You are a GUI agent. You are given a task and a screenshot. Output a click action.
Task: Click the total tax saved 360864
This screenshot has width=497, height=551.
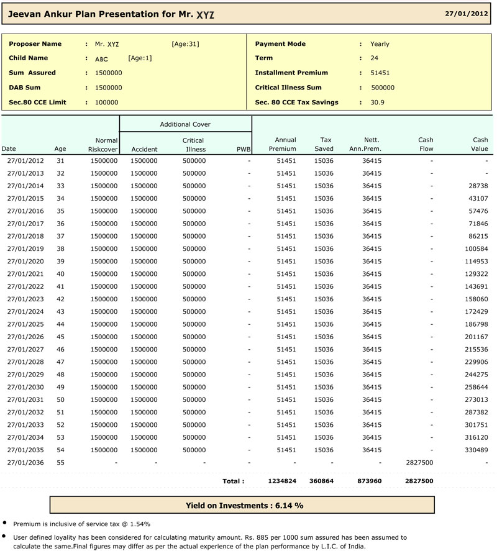click(x=321, y=481)
